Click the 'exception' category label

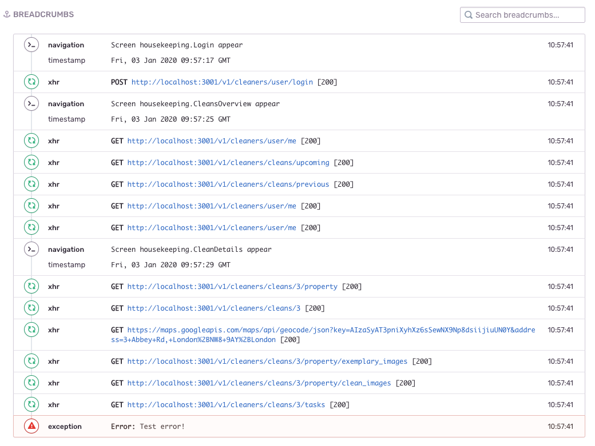65,427
